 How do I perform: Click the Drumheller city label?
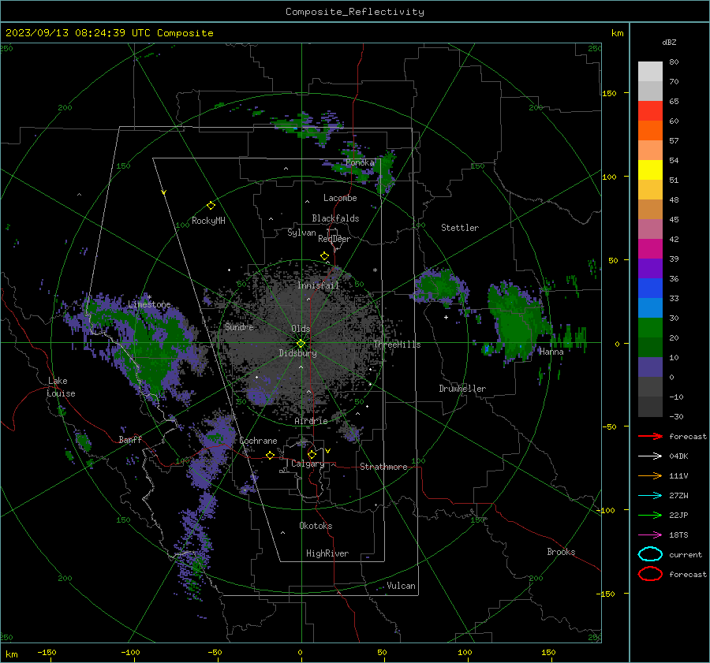coord(462,389)
